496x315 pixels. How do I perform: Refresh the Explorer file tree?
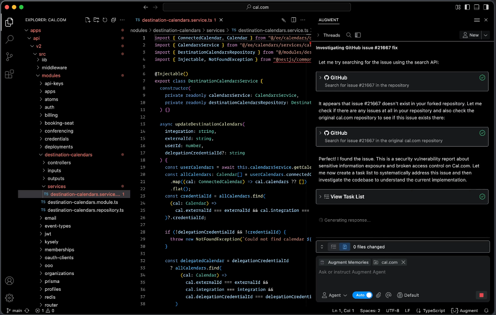105,20
